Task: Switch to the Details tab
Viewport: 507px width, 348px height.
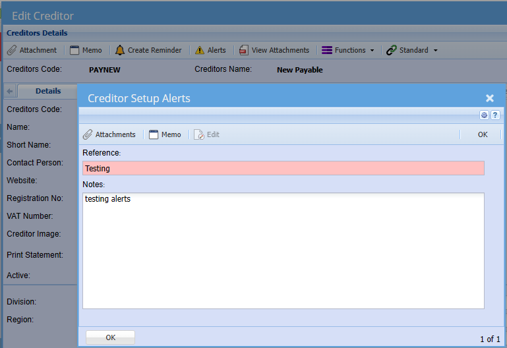Action: click(x=47, y=92)
